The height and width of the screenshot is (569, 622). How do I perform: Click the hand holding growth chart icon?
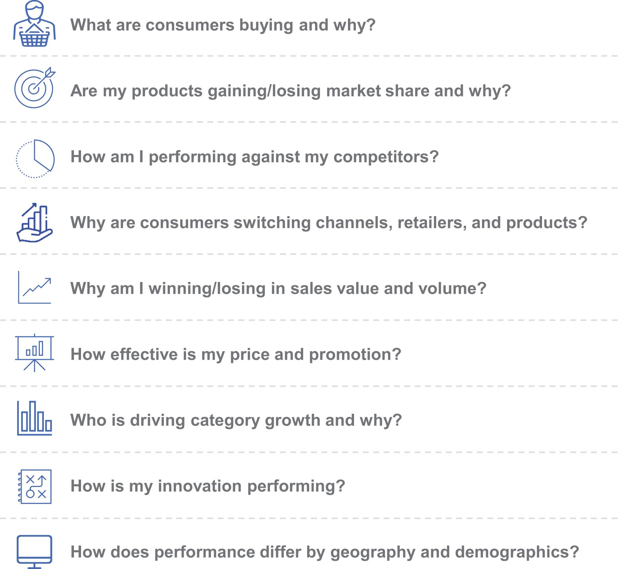click(x=34, y=223)
